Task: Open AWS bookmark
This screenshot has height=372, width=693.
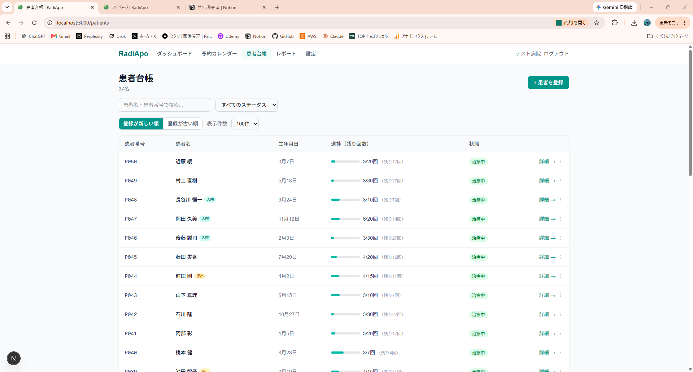Action: pyautogui.click(x=308, y=36)
